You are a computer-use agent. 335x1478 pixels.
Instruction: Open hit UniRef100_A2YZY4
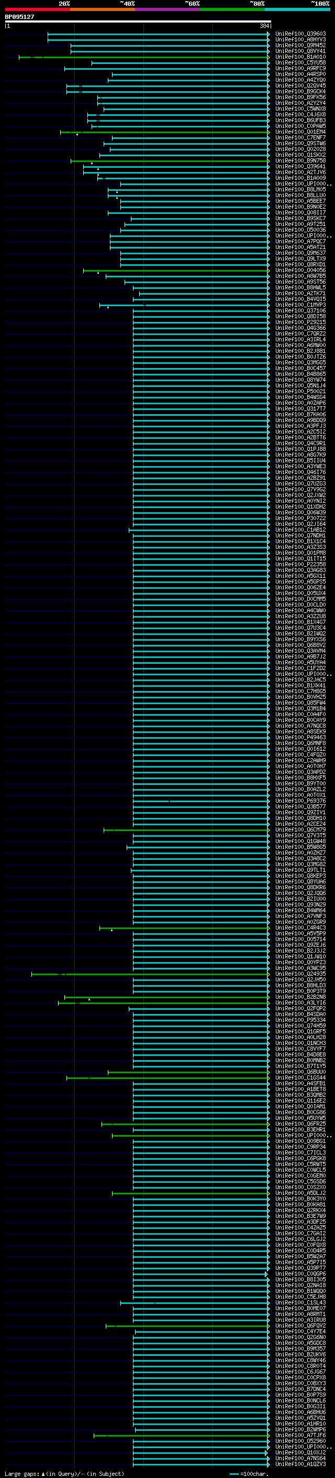300,103
